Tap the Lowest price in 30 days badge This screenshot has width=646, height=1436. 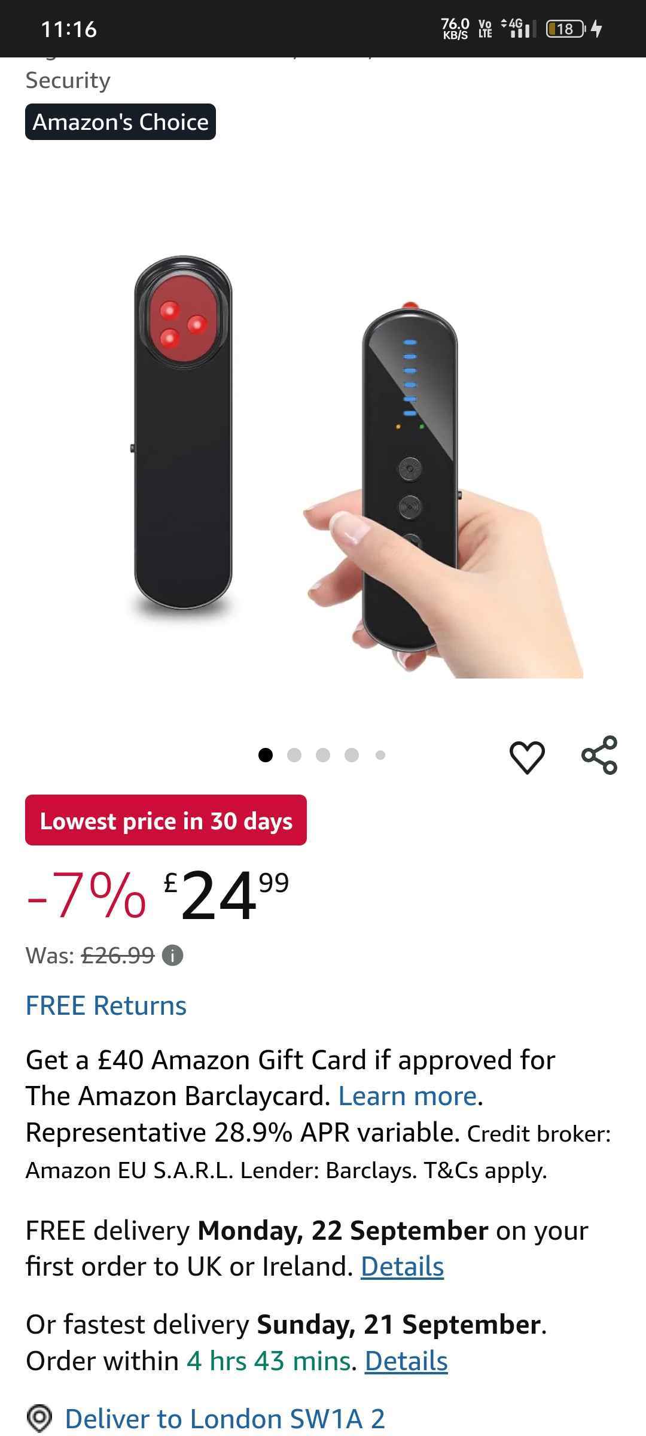[166, 820]
